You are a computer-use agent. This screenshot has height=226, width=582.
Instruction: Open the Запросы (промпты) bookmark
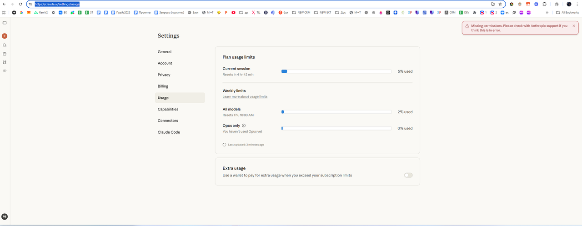pos(169,13)
